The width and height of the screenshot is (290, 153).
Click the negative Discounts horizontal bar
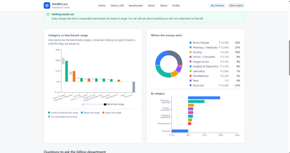click(x=180, y=131)
